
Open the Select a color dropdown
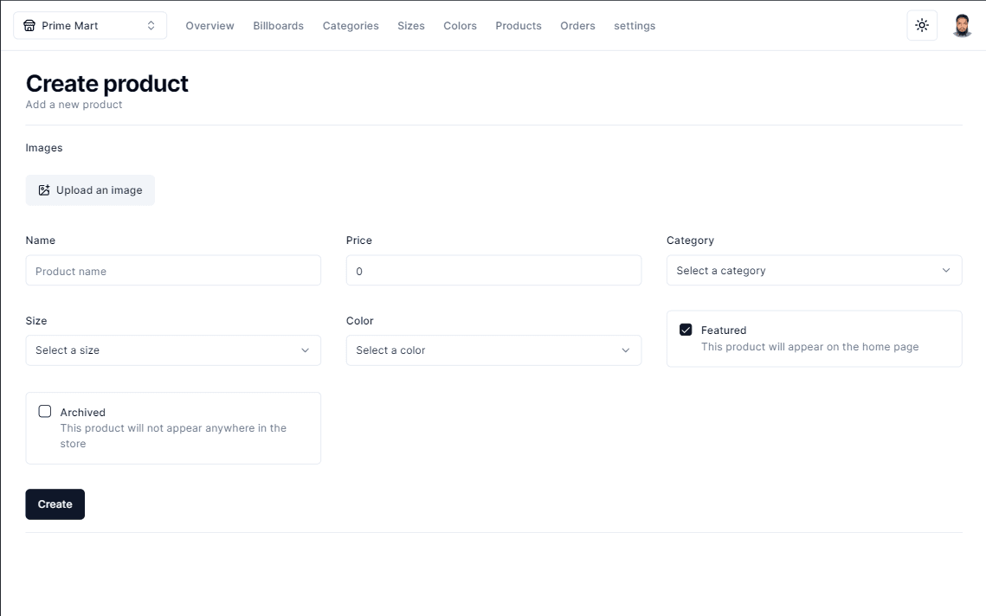pos(493,350)
